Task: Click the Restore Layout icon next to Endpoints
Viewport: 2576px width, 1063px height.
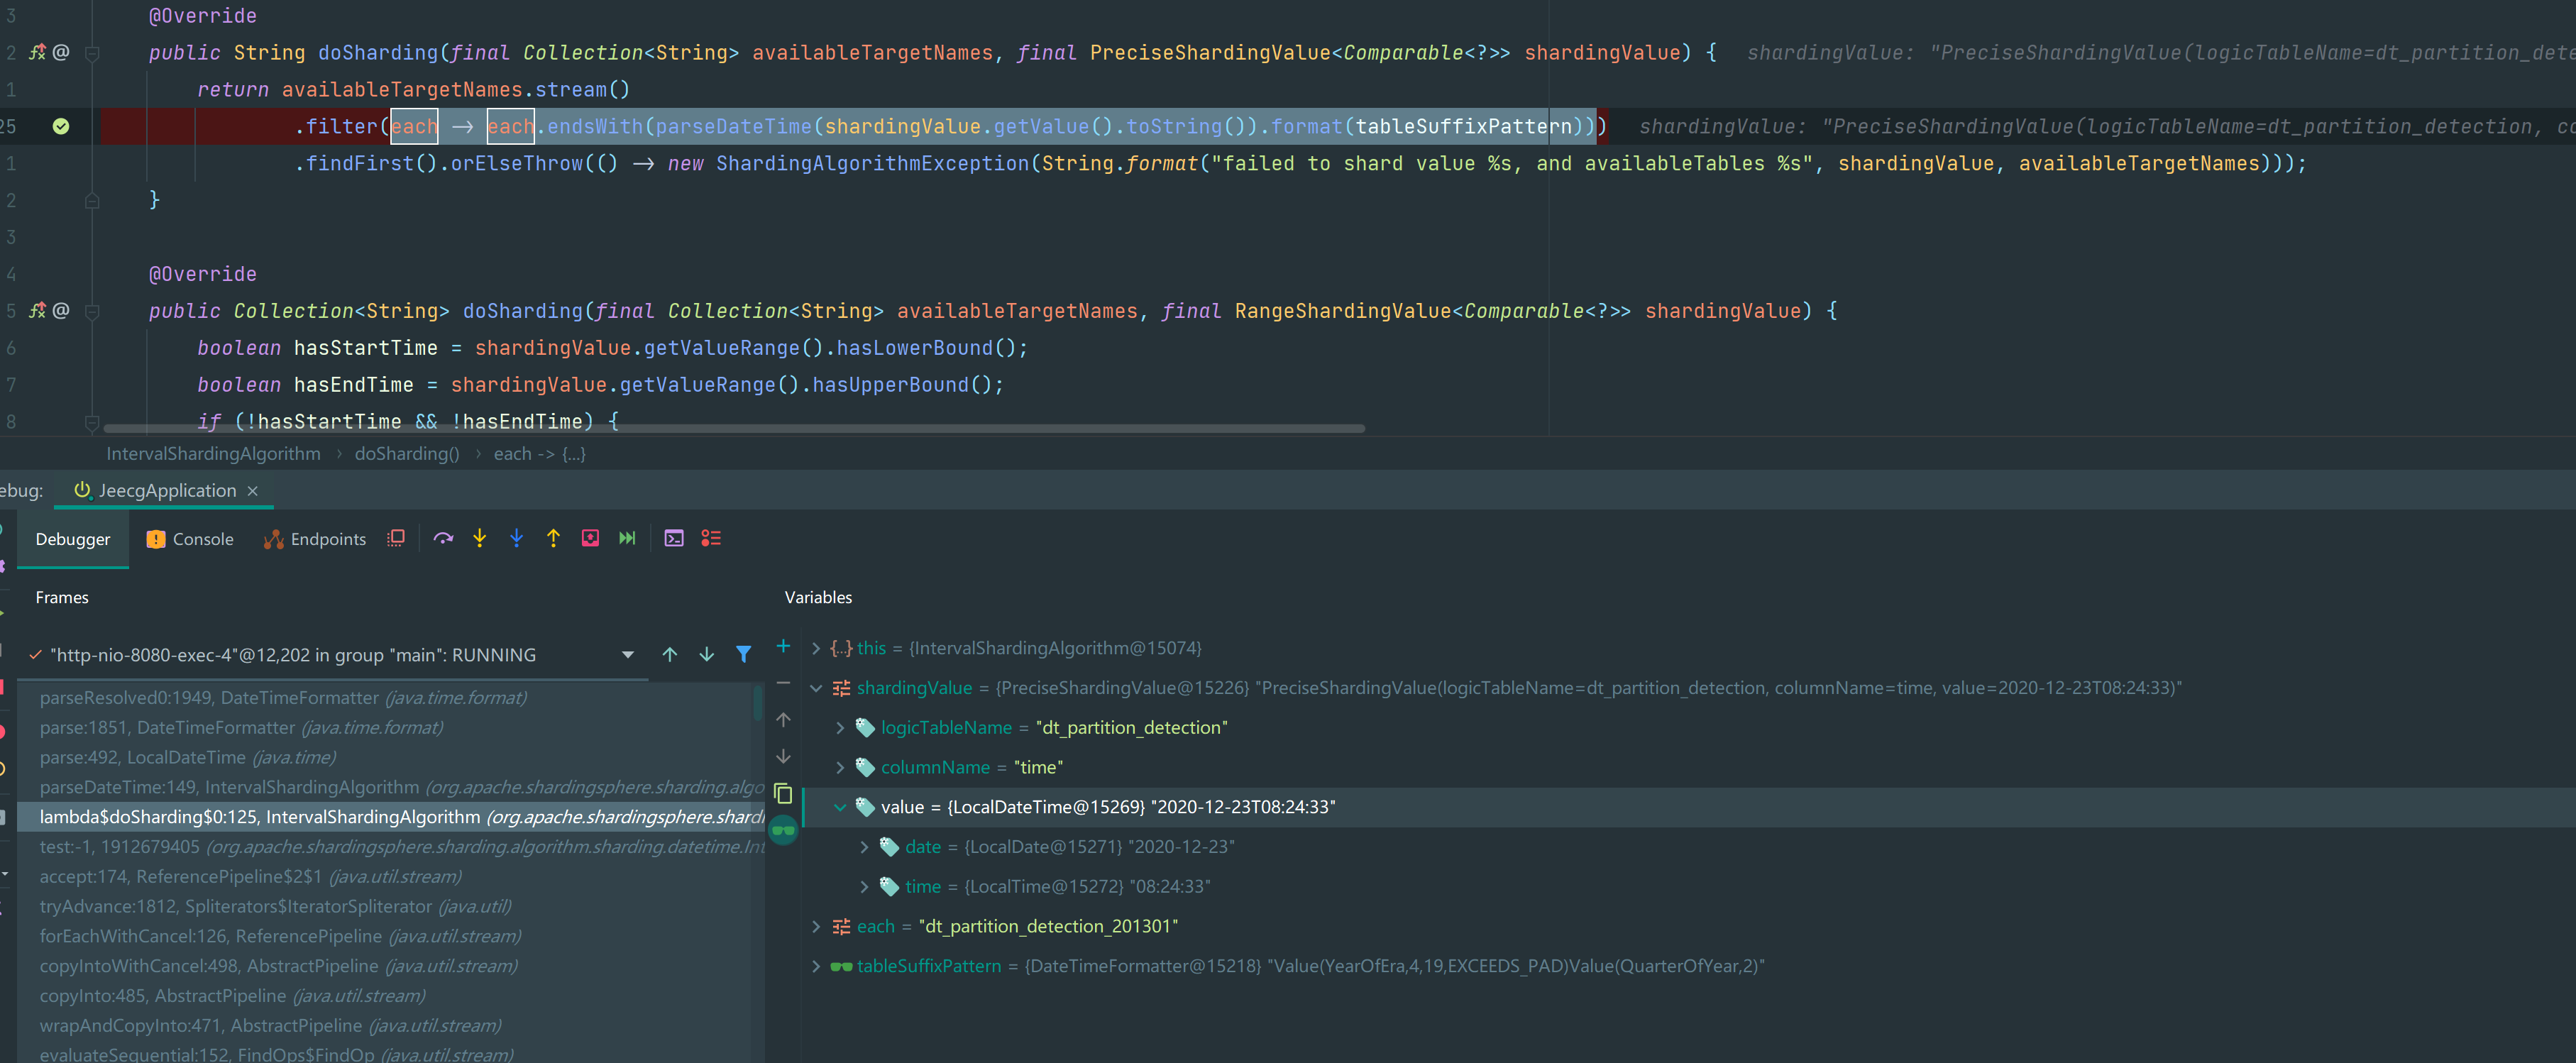Action: [396, 538]
